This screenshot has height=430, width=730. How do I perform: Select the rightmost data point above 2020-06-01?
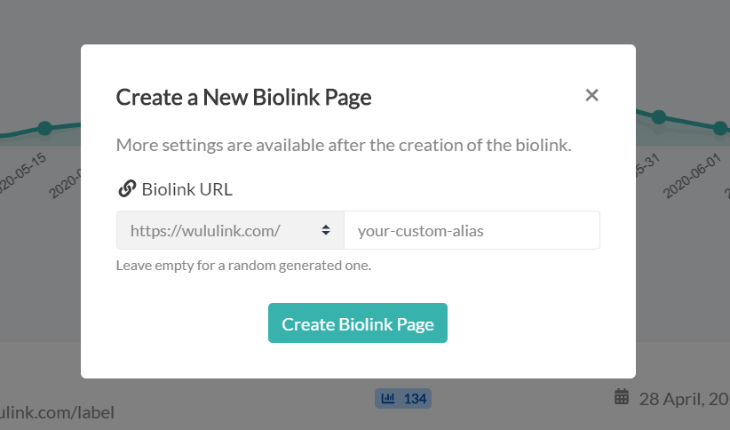pyautogui.click(x=720, y=128)
